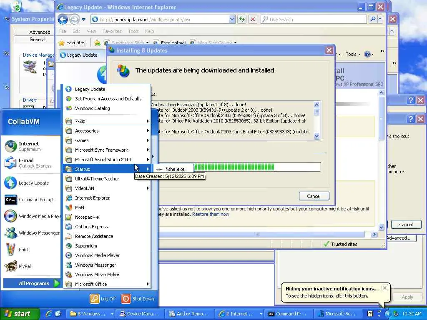Viewport: 427px width, 320px height.
Task: Click the Restore them now link
Action: point(211,214)
